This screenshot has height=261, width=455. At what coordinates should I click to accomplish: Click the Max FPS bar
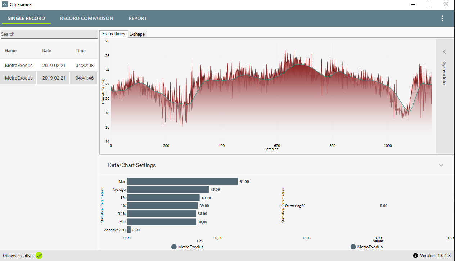pos(183,181)
